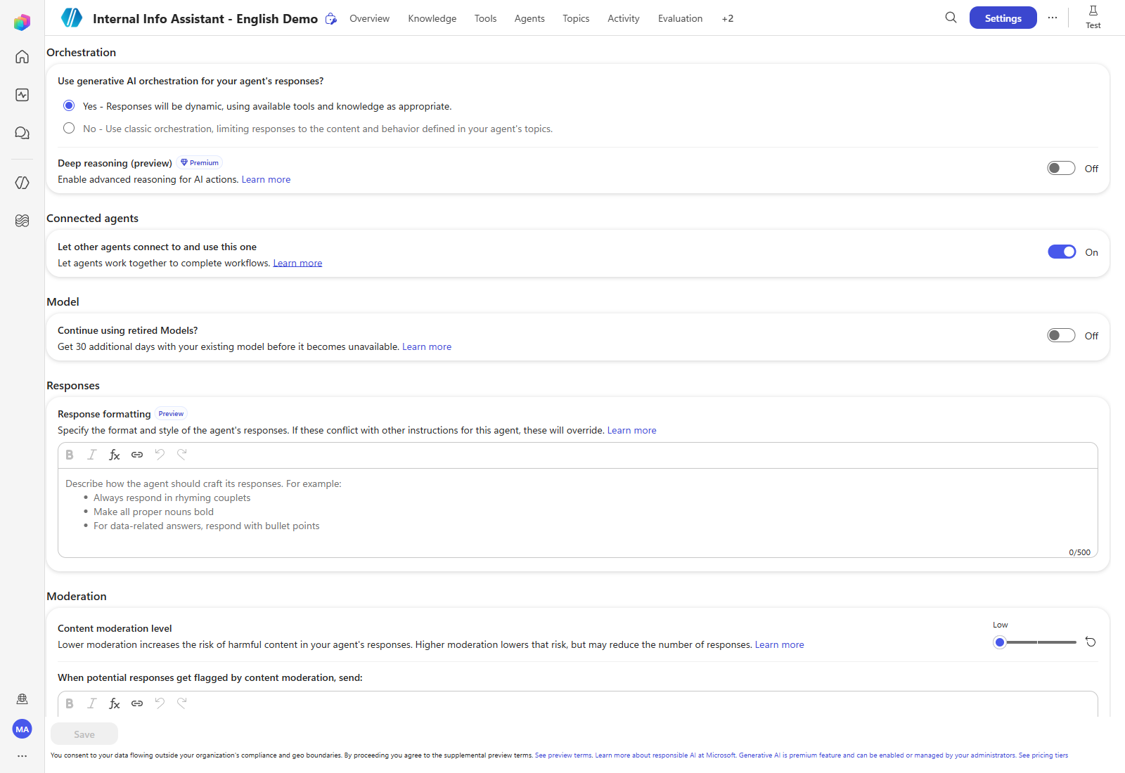This screenshot has width=1125, height=773.
Task: Click Undo in Response formatting toolbar
Action: tap(160, 455)
